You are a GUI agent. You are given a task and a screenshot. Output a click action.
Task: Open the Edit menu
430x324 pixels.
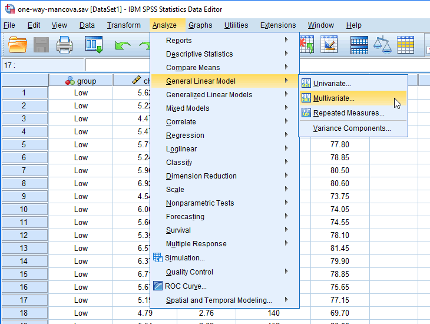tap(34, 25)
